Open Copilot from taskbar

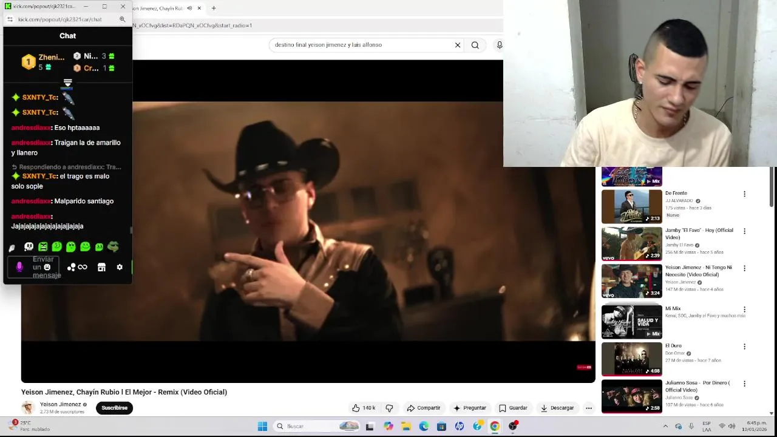click(388, 426)
